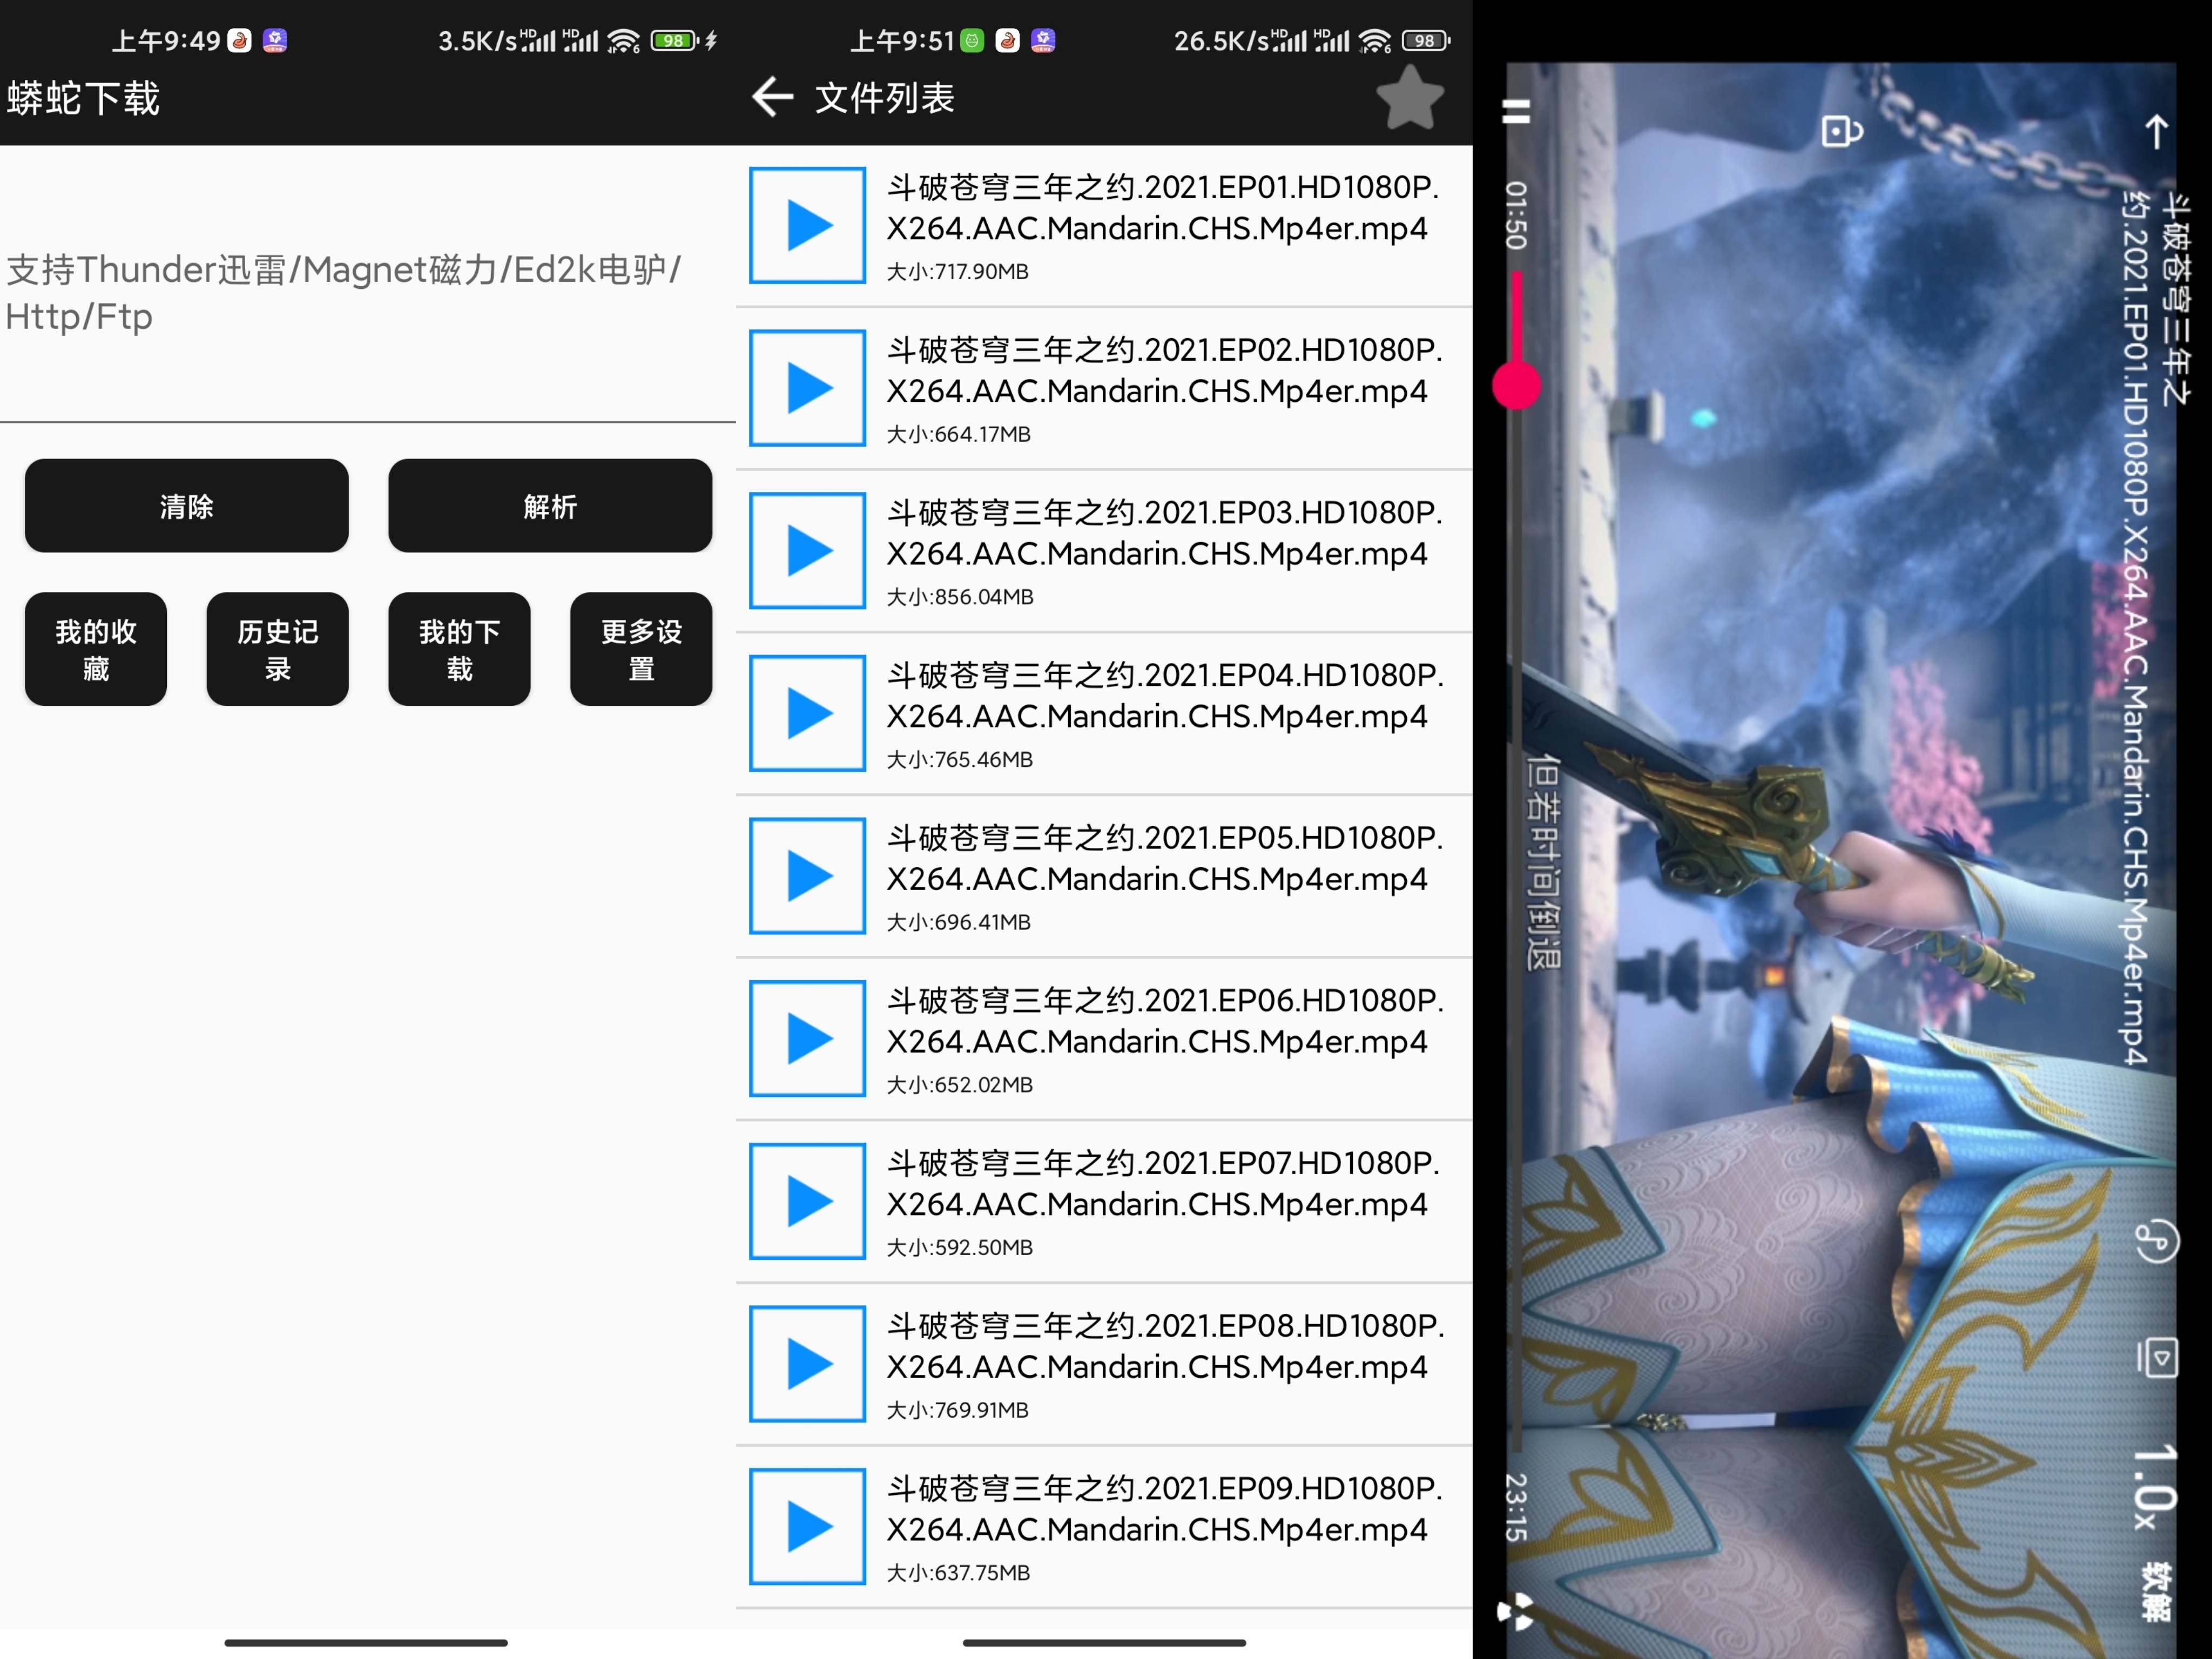Tap the middle screen's battery 98 indicator
Viewport: 2212px width, 1659px height.
pos(1426,40)
